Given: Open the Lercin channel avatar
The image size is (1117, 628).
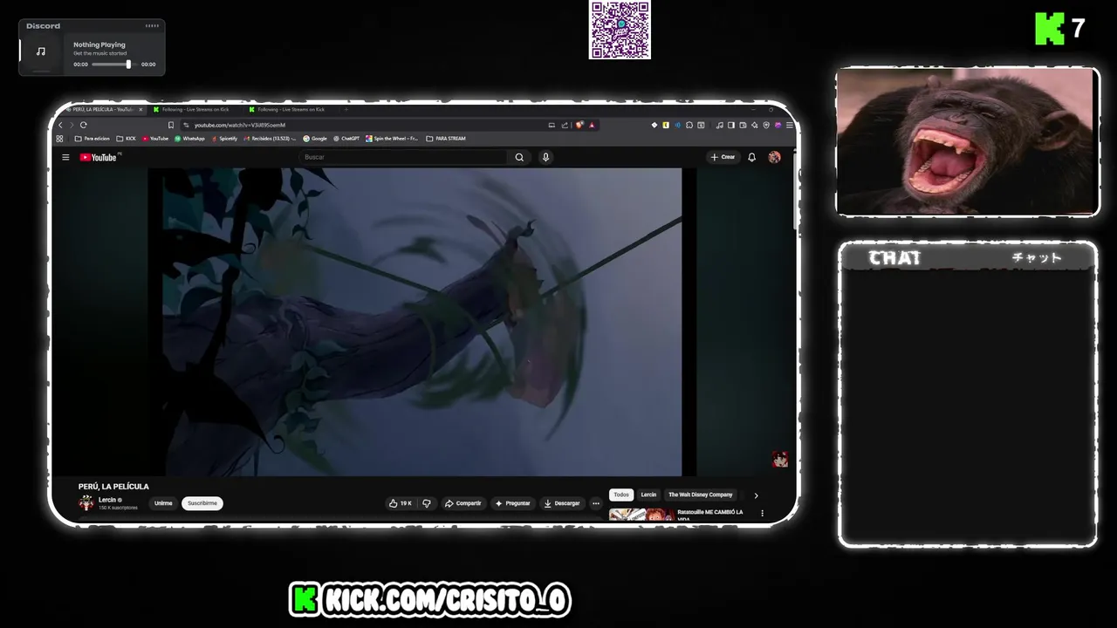Looking at the screenshot, I should (86, 502).
